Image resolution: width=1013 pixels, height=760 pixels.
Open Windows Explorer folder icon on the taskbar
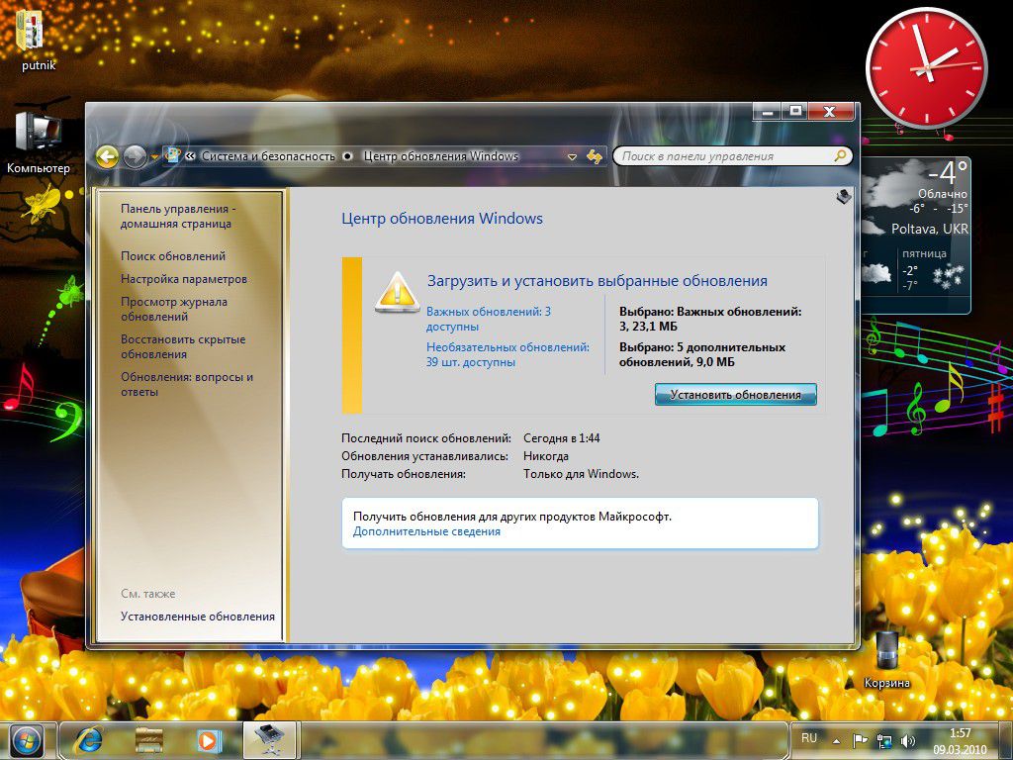click(x=149, y=739)
